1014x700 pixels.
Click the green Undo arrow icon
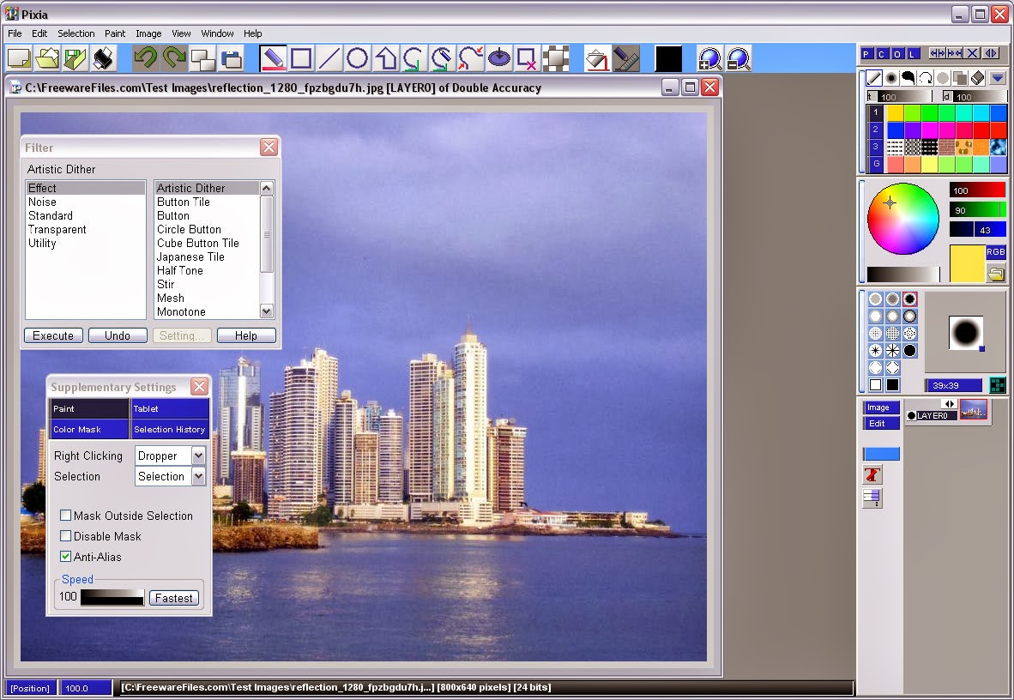tap(146, 59)
